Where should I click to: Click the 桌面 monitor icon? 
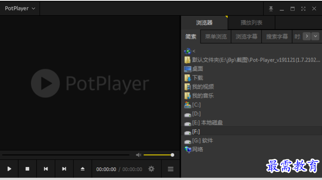188,69
